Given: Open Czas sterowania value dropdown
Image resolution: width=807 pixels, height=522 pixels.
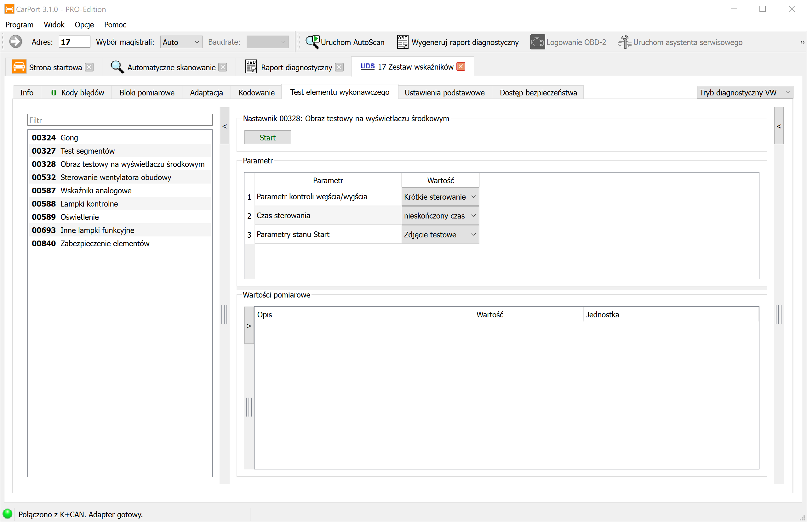Looking at the screenshot, I should tap(440, 216).
